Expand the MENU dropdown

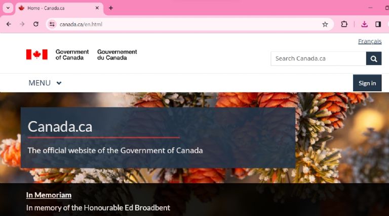click(x=45, y=83)
